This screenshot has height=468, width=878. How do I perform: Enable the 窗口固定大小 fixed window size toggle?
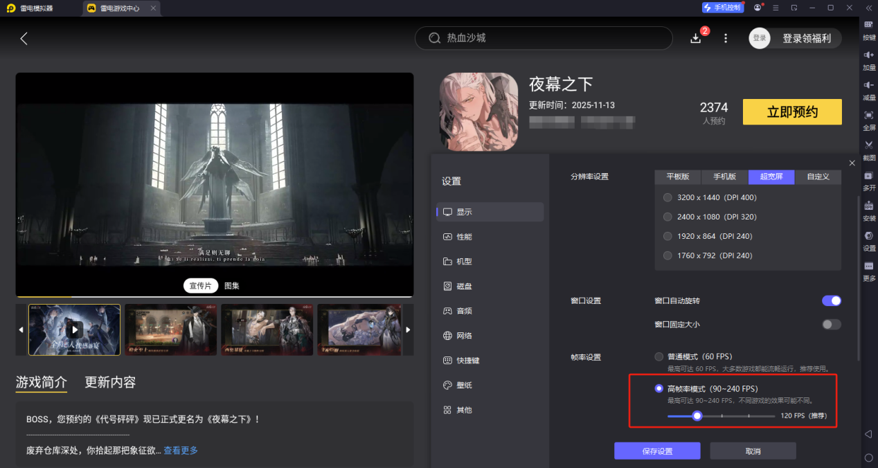(x=831, y=324)
